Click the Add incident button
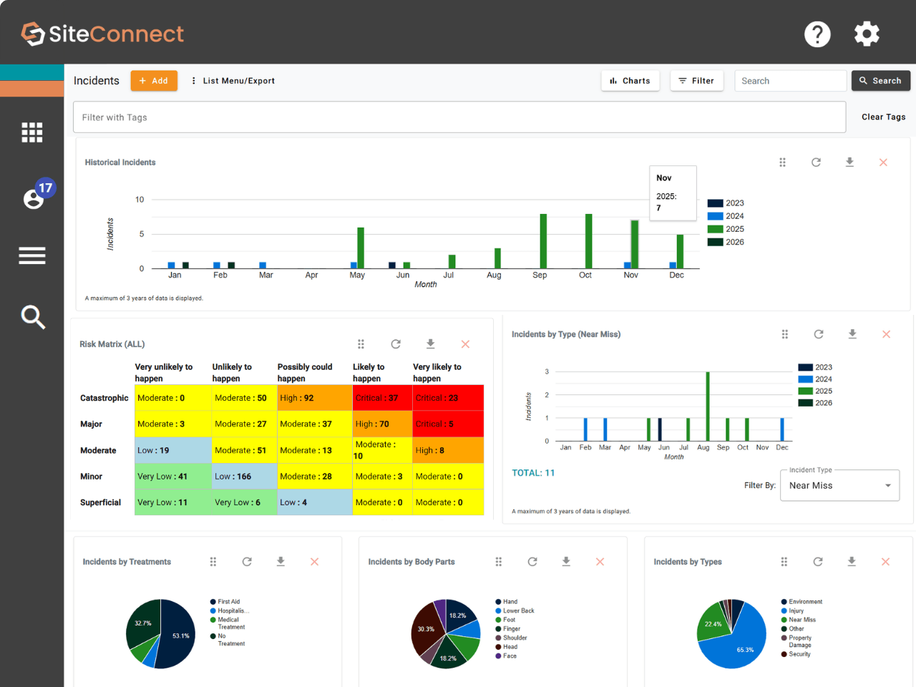 point(154,81)
